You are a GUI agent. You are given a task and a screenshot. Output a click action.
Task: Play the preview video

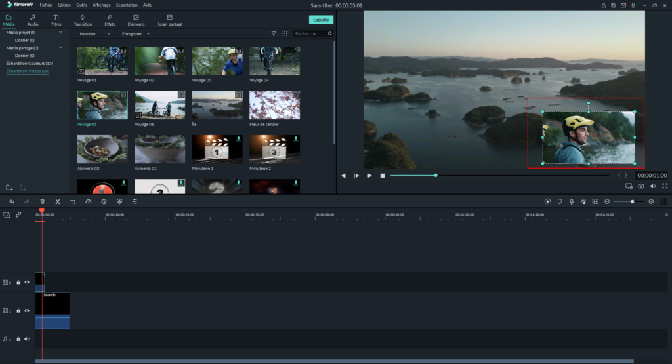(x=369, y=176)
